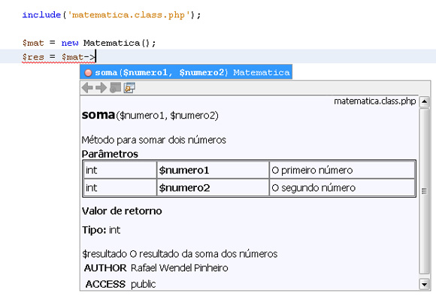Click the 'public' access value
This screenshot has width=436, height=296.
pos(143,284)
